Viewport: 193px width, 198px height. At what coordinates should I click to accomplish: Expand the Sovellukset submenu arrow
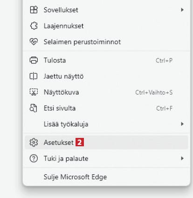click(x=182, y=10)
